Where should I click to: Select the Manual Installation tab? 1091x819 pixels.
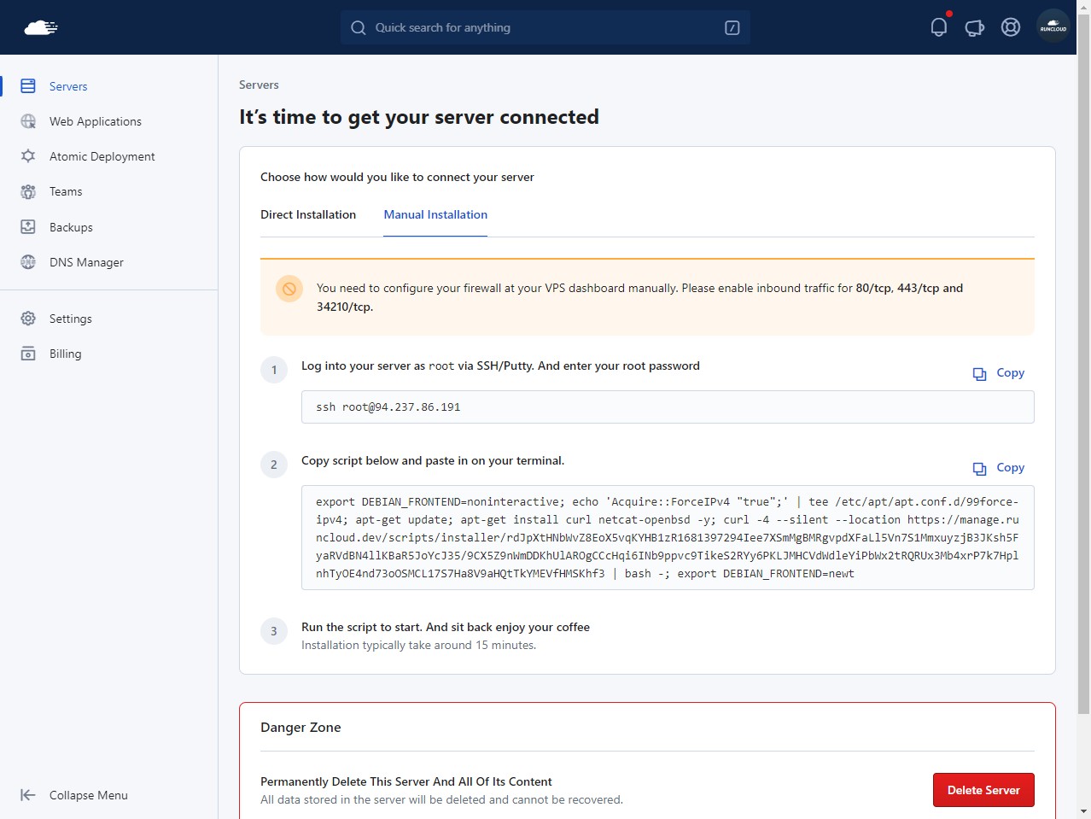[435, 214]
